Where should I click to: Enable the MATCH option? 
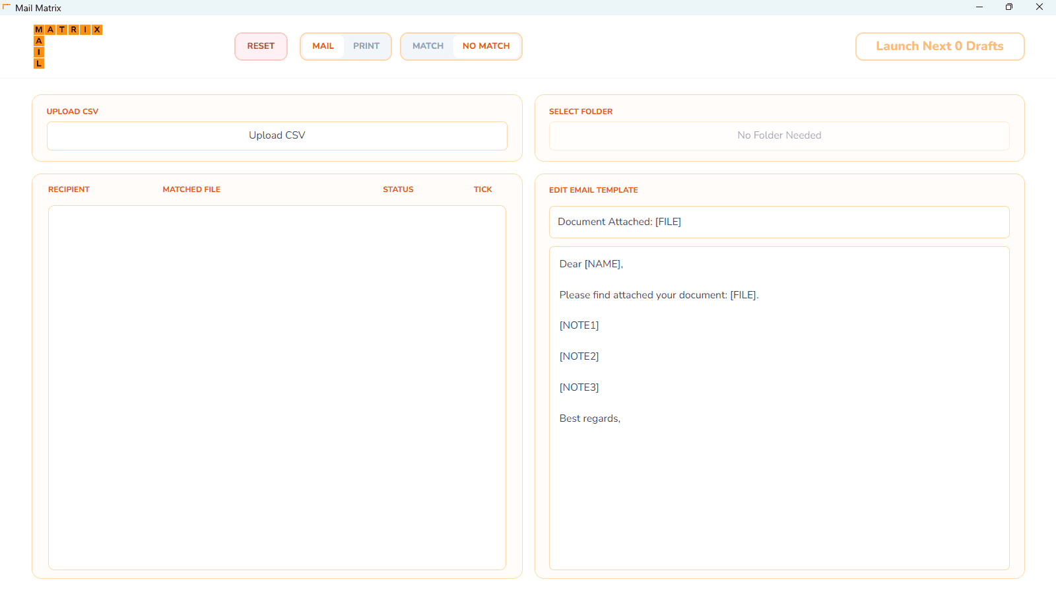coord(428,46)
